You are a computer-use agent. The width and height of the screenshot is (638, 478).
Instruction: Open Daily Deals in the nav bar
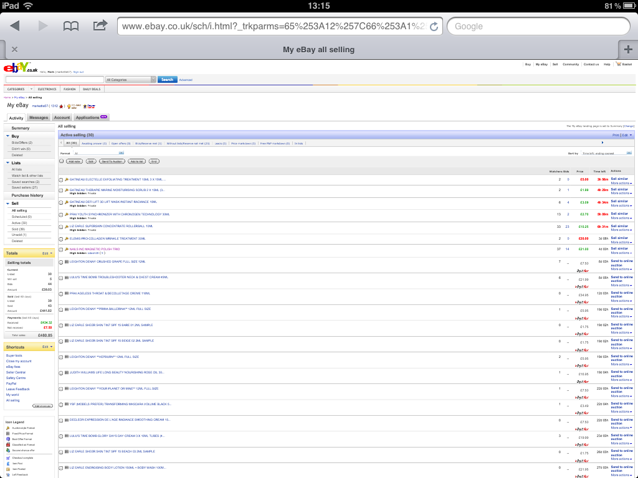click(92, 89)
